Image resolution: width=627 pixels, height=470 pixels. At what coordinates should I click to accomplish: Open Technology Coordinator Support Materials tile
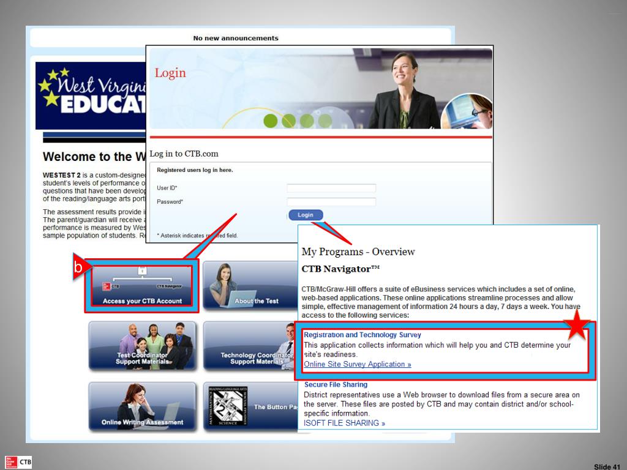coord(250,346)
